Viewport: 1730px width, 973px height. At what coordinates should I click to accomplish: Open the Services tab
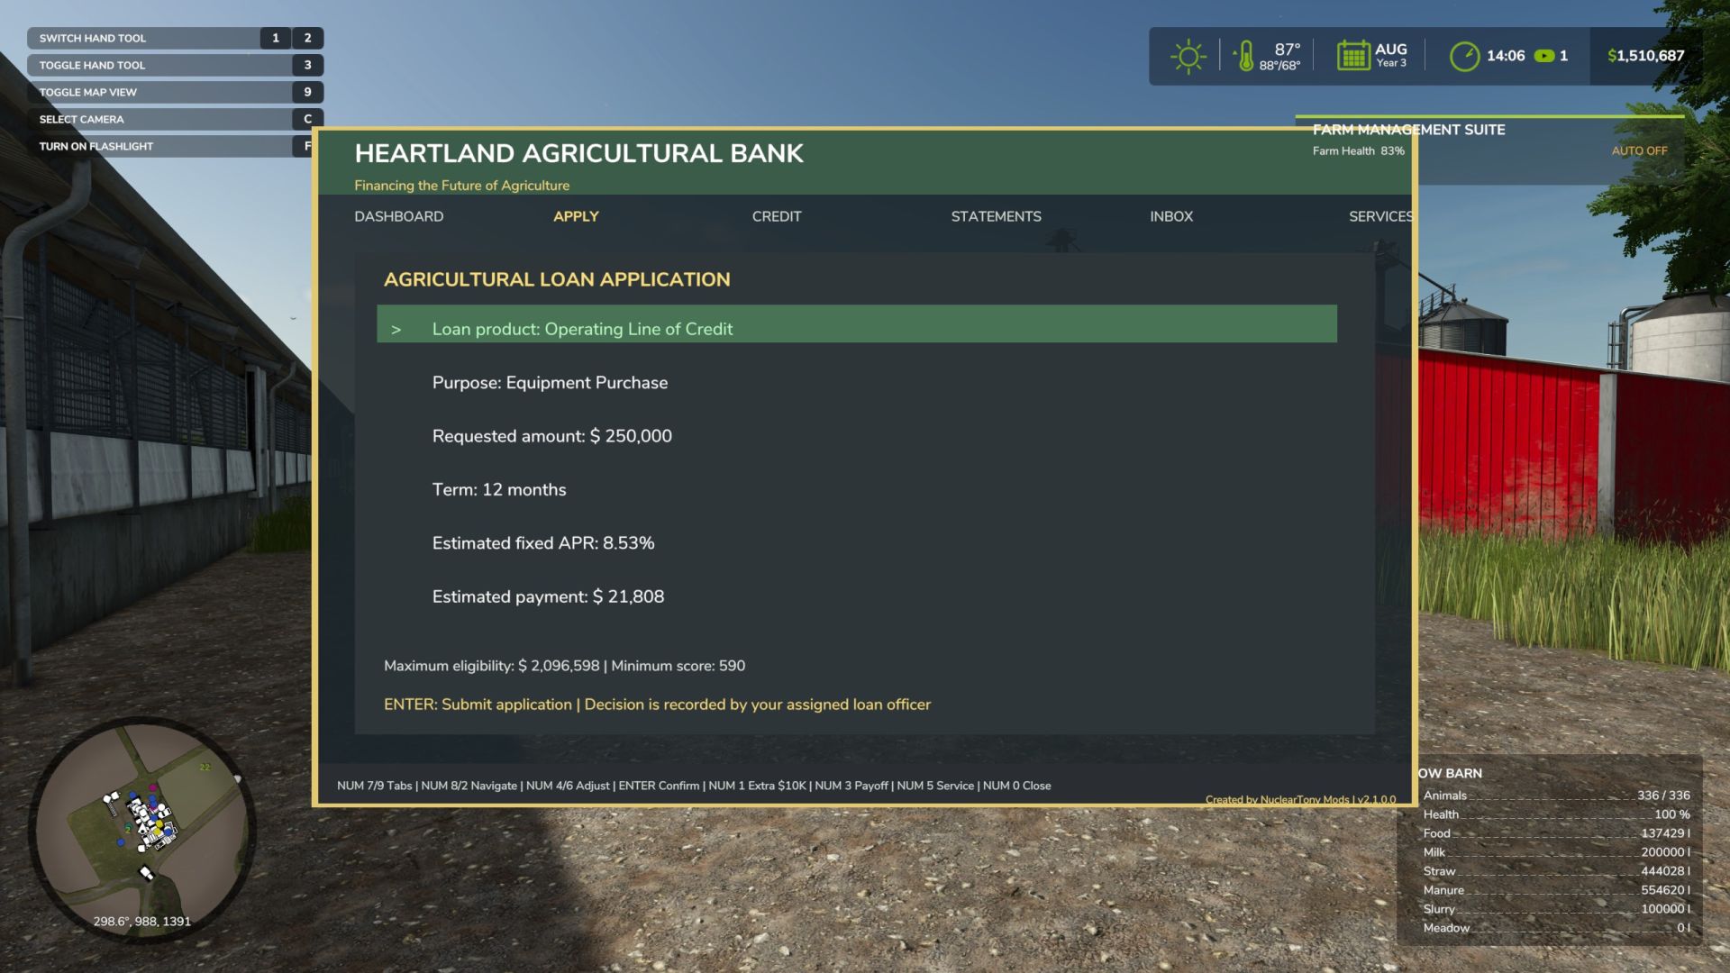coord(1380,216)
